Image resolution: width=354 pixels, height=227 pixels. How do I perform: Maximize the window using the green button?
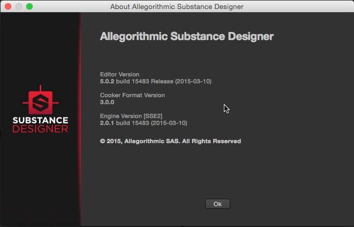point(29,6)
